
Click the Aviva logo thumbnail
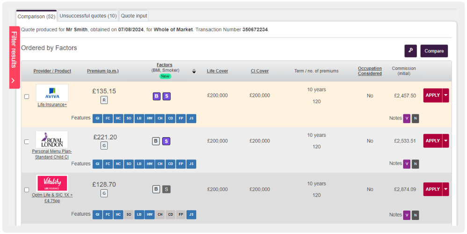click(x=52, y=93)
